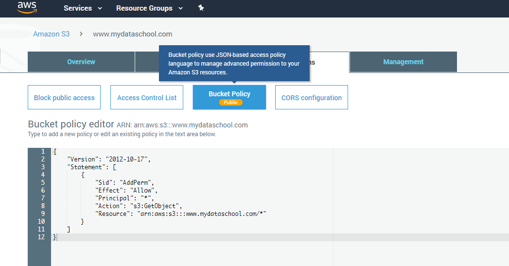Open the Access Control List section
Image resolution: width=509 pixels, height=266 pixels.
click(147, 97)
